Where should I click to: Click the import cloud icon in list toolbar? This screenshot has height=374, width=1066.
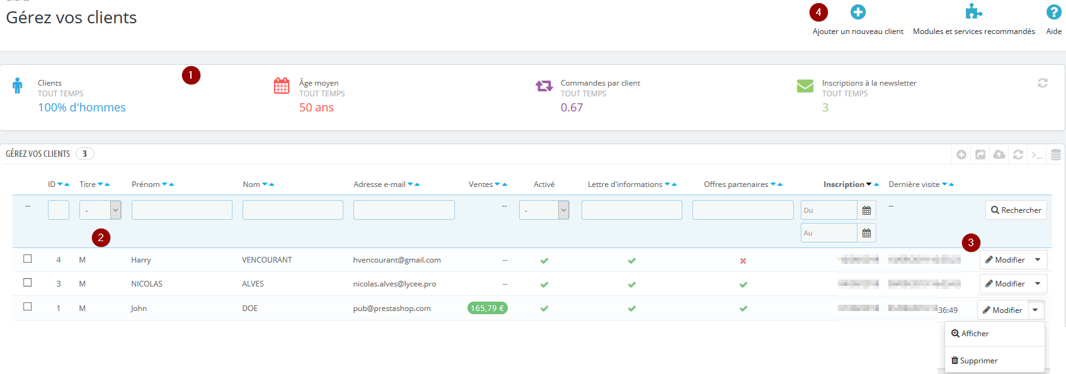(x=999, y=154)
